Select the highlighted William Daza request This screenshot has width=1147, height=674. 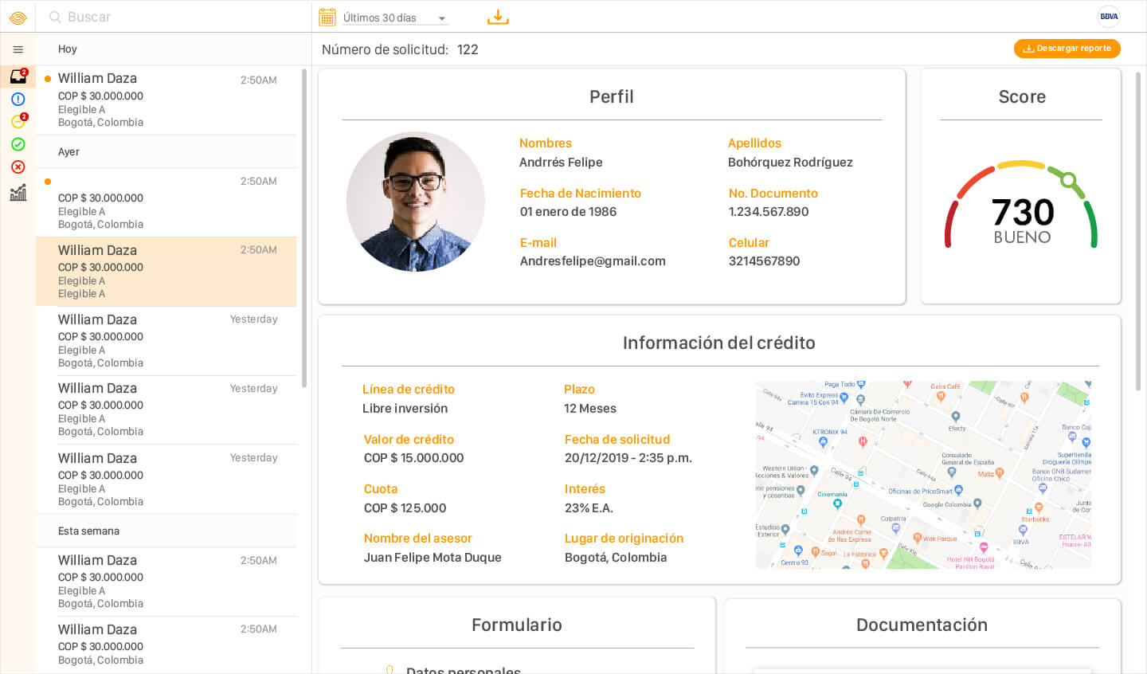click(166, 272)
